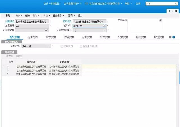This screenshot has width=180, height=127.
Task: Select row 3 需求组织 cell 天津怡和嘉业
Action: pyautogui.click(x=31, y=74)
